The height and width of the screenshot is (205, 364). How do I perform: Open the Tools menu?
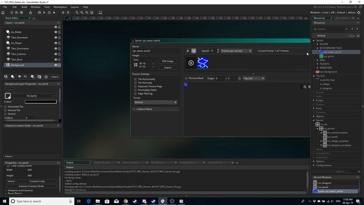tap(47, 7)
